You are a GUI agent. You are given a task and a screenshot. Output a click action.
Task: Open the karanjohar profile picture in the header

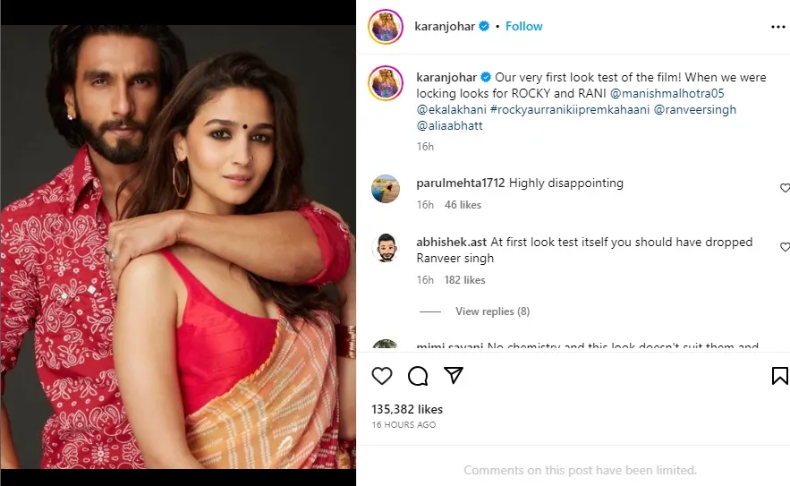tap(386, 27)
